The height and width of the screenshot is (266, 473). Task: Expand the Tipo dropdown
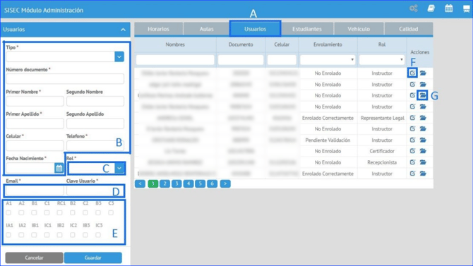click(119, 56)
